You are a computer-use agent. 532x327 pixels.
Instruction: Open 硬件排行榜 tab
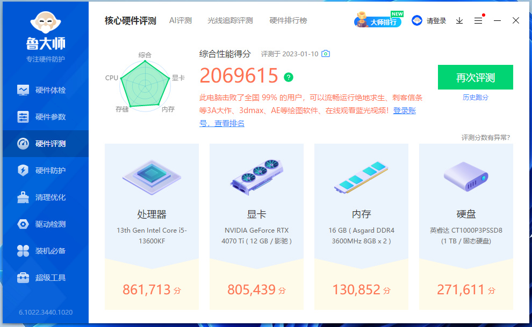(289, 20)
